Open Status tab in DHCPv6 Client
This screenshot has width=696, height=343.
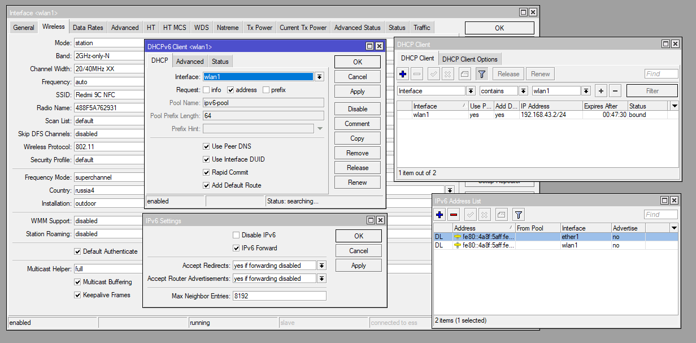point(220,62)
